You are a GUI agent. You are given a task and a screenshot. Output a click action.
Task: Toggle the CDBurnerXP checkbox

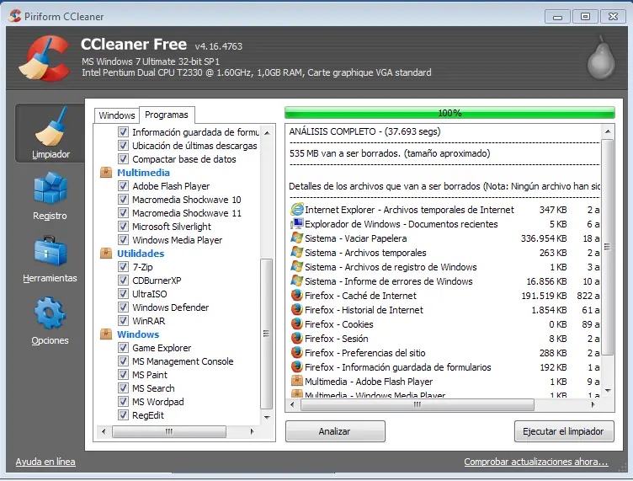[123, 280]
